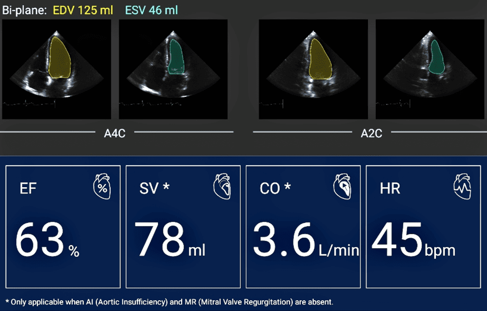Screen dimensions: 487x311
Task: Click the EF percent heart icon
Action: point(102,186)
